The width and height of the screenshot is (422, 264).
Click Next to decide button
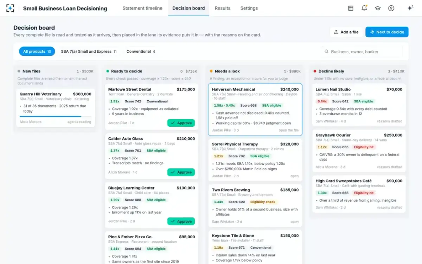(x=387, y=32)
